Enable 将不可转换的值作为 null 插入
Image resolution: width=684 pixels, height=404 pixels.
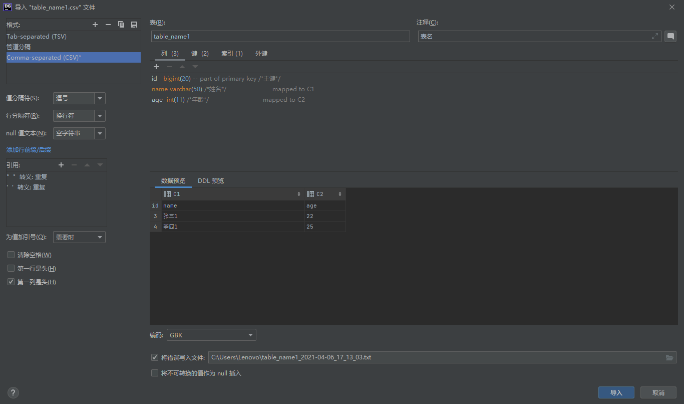pos(155,373)
